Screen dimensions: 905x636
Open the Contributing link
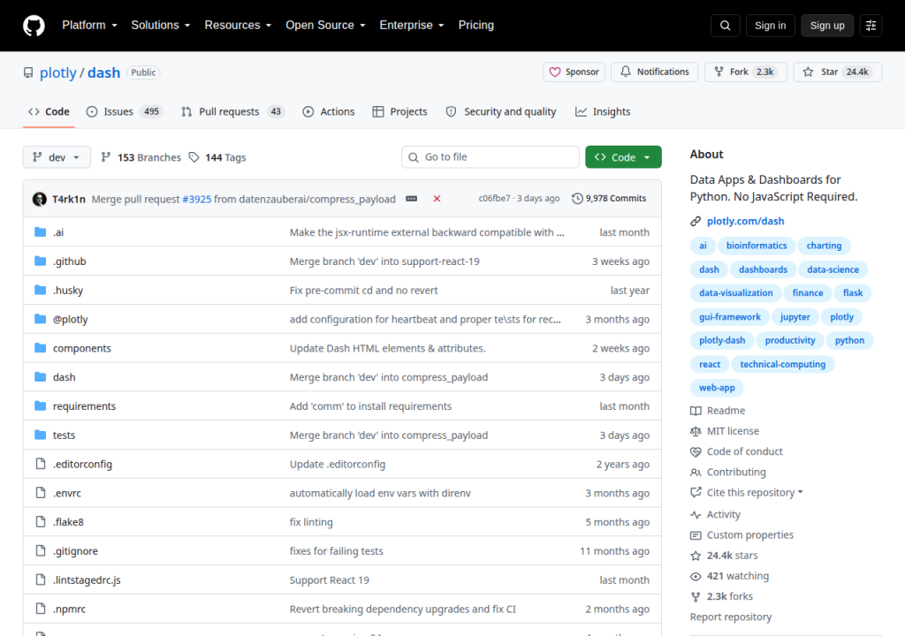736,472
